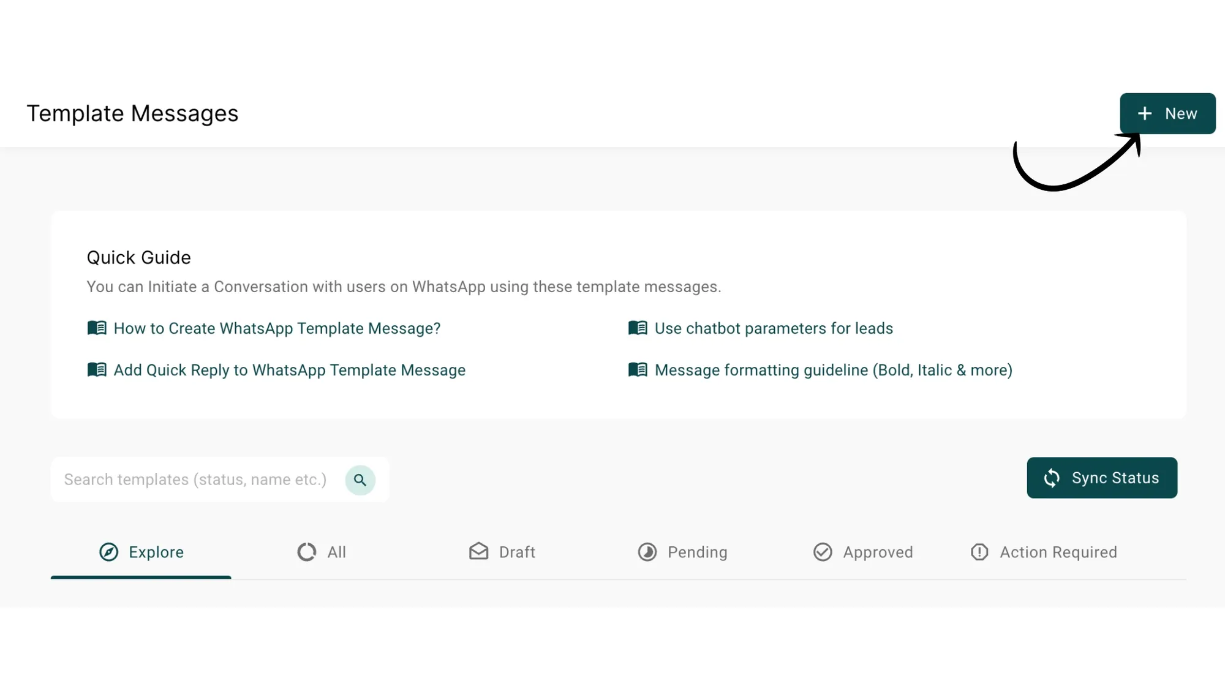Click the search templates input field

(x=196, y=480)
